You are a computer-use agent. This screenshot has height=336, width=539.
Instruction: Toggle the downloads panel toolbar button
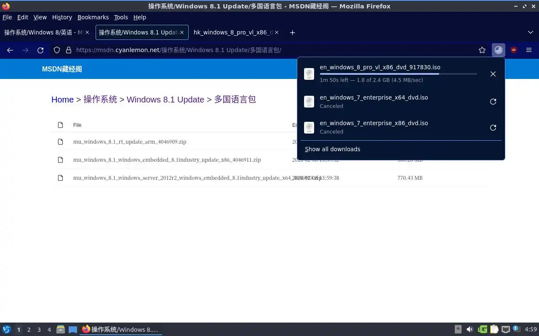[x=499, y=50]
